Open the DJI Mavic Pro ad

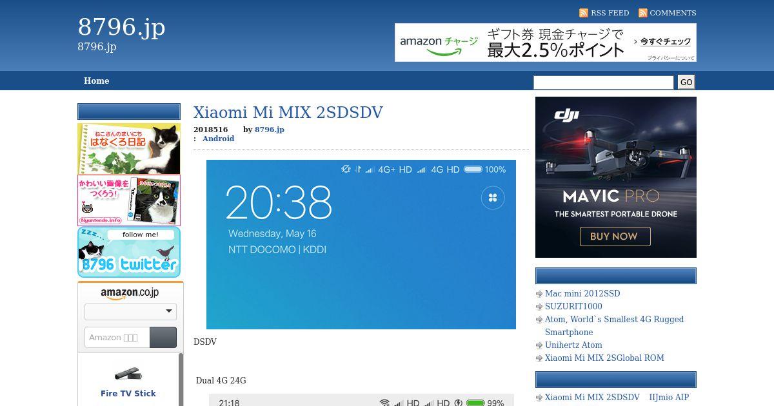tap(616, 177)
